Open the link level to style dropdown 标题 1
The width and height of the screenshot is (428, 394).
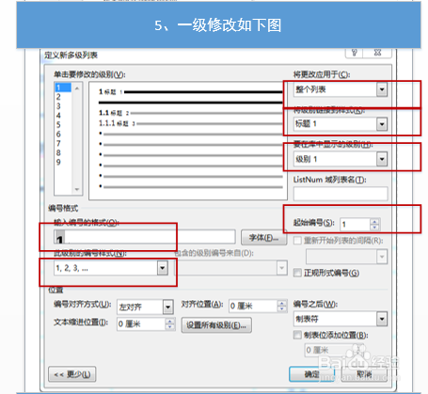pos(382,124)
